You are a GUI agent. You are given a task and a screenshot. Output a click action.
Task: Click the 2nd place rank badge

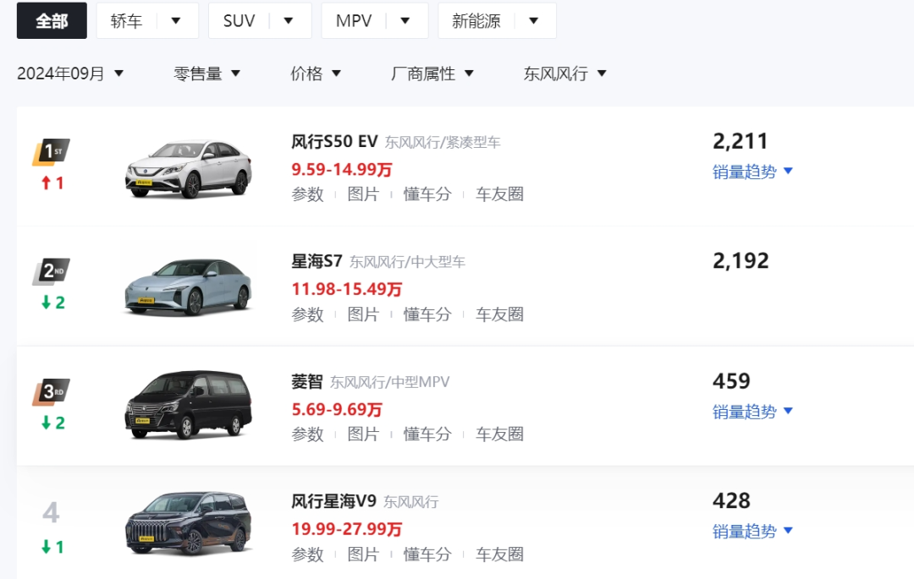point(51,271)
